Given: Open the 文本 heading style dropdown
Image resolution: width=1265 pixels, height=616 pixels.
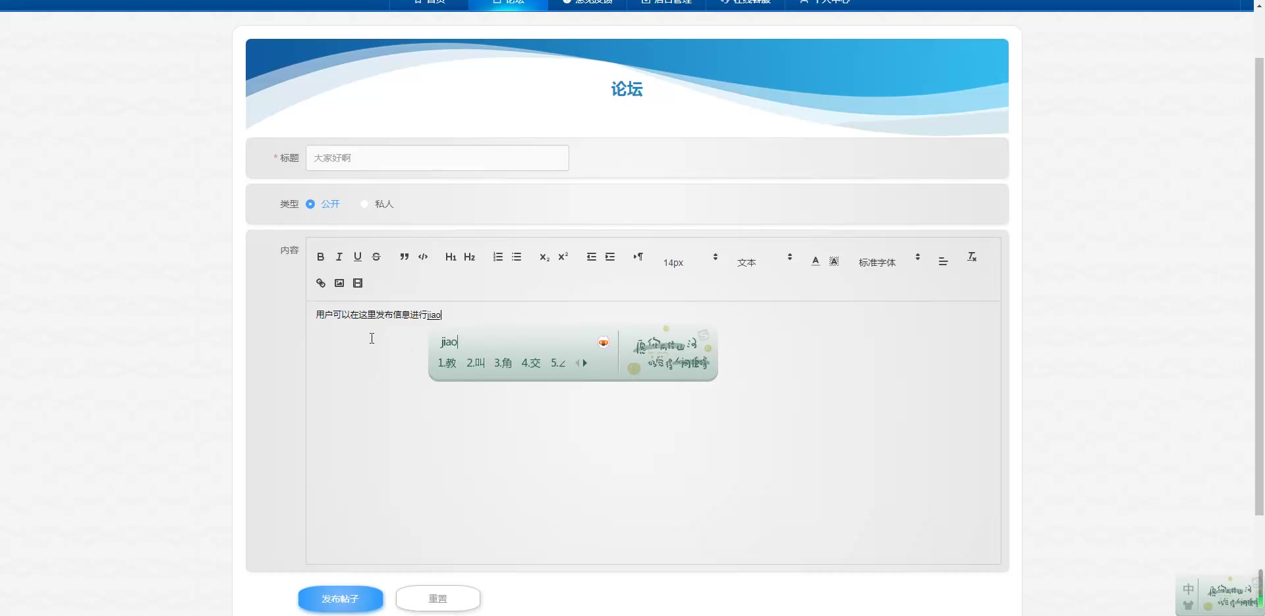Looking at the screenshot, I should click(764, 261).
